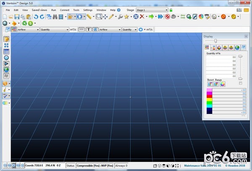Click the globe tab in Display panel
252x171 pixels.
pyautogui.click(x=237, y=48)
